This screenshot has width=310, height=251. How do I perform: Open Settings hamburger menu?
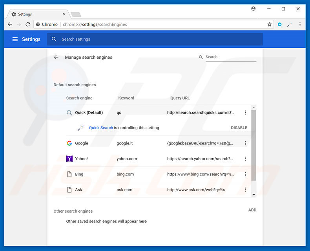15,39
